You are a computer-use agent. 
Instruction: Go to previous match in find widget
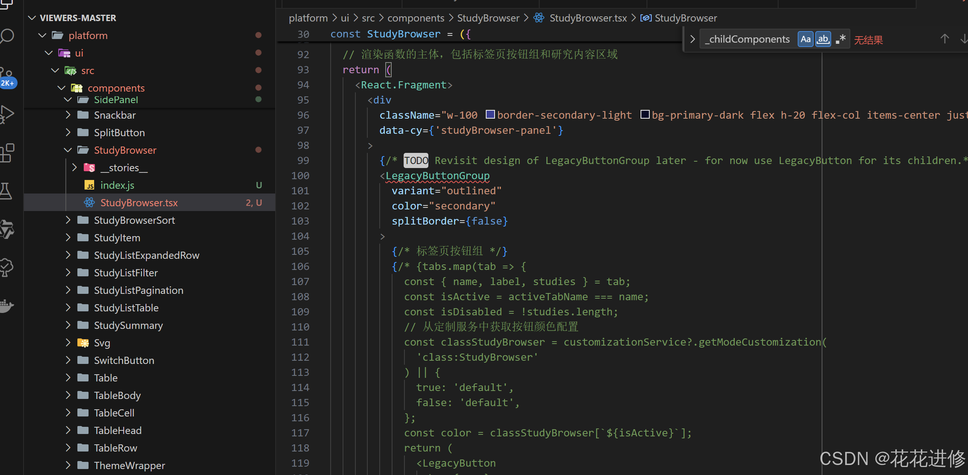(944, 39)
